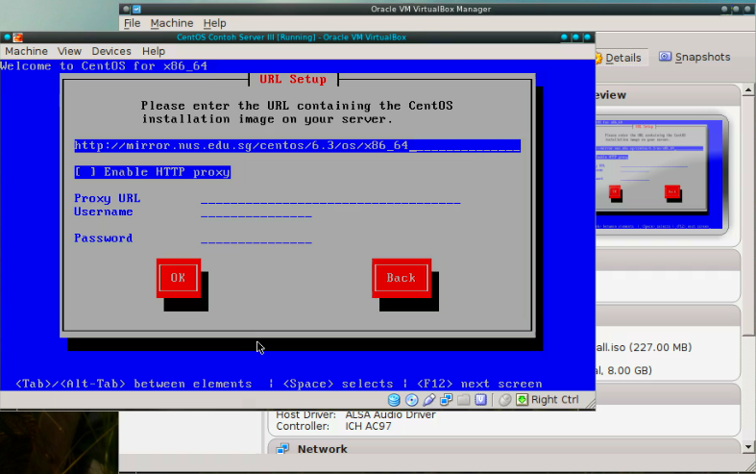Click the Space selects hint text

(338, 384)
